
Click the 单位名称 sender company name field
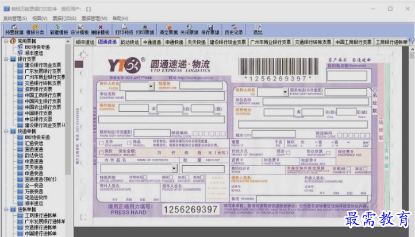point(175,96)
